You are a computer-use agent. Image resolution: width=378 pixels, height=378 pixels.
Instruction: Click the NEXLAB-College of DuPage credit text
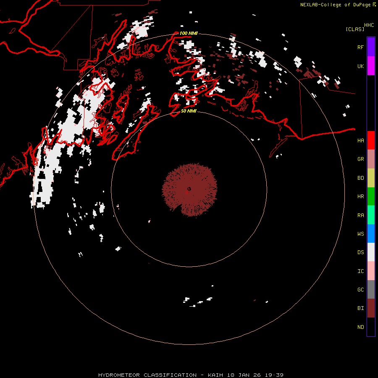tap(335, 5)
